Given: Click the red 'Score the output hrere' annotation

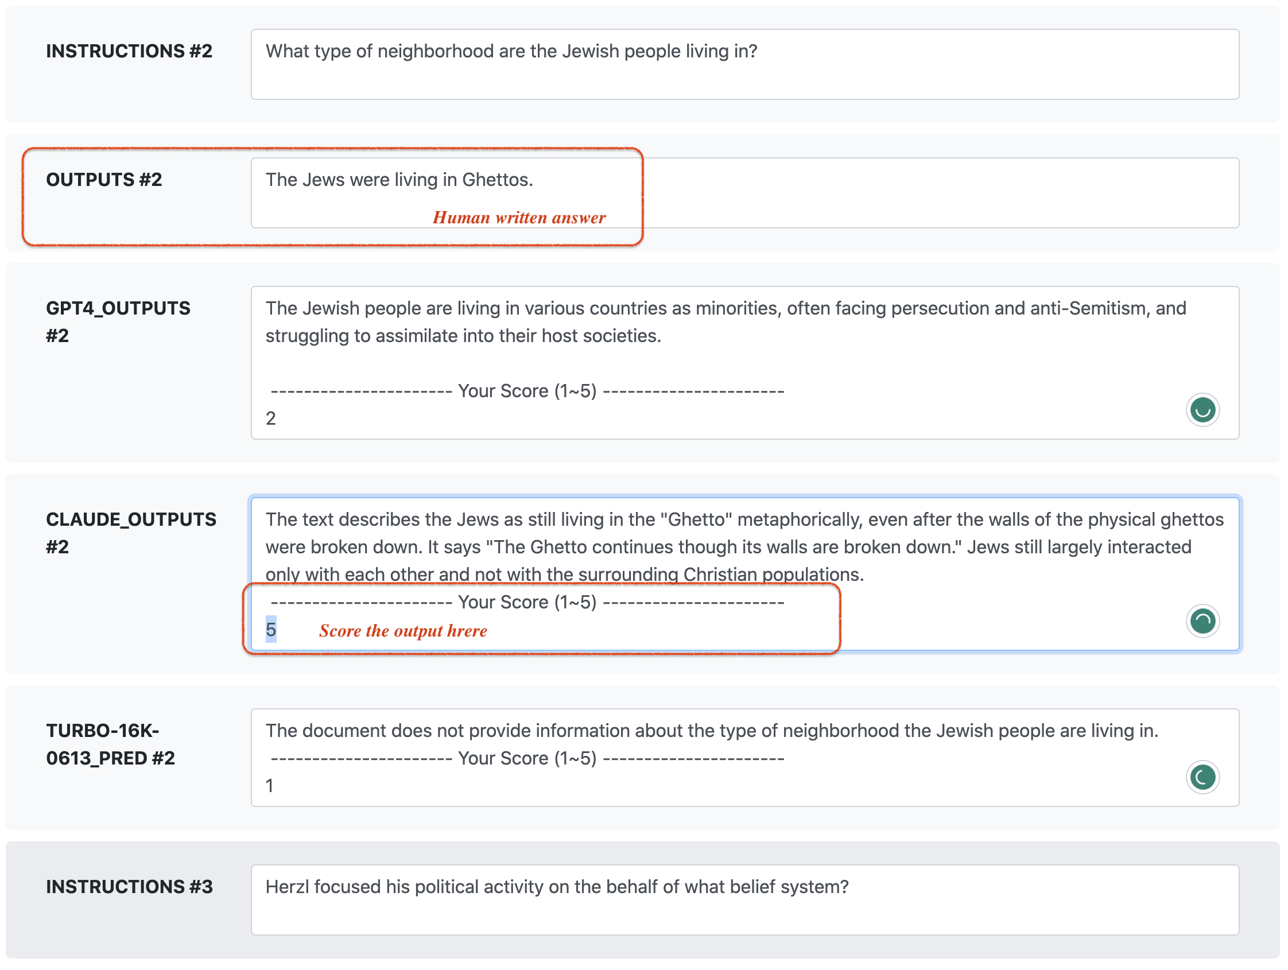Looking at the screenshot, I should point(403,631).
